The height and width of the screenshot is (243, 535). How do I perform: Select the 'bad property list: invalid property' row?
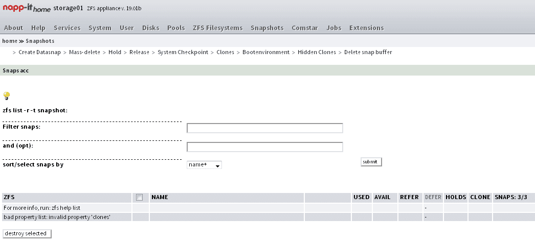[x=269, y=217]
